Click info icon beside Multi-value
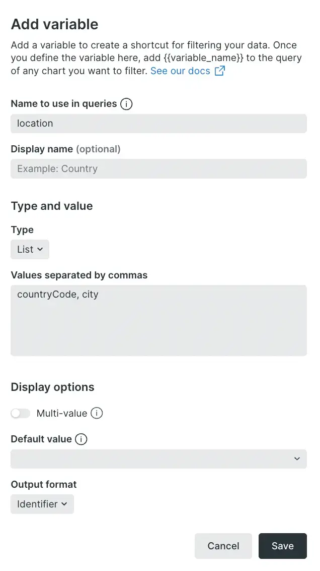The height and width of the screenshot is (571, 320). coord(97,413)
